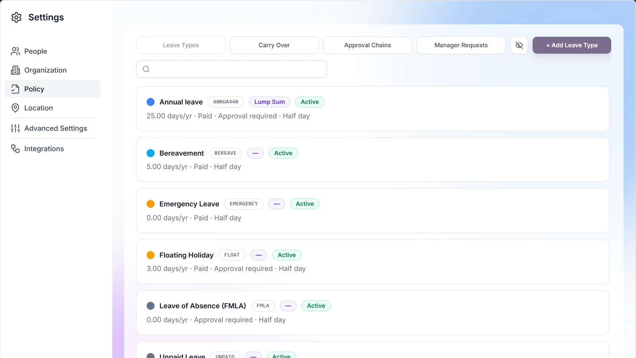Viewport: 636px width, 358px height.
Task: Click Active status on Emergency Leave
Action: 305,204
